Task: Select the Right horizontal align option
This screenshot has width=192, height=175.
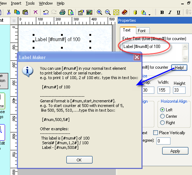Action: tap(162, 123)
